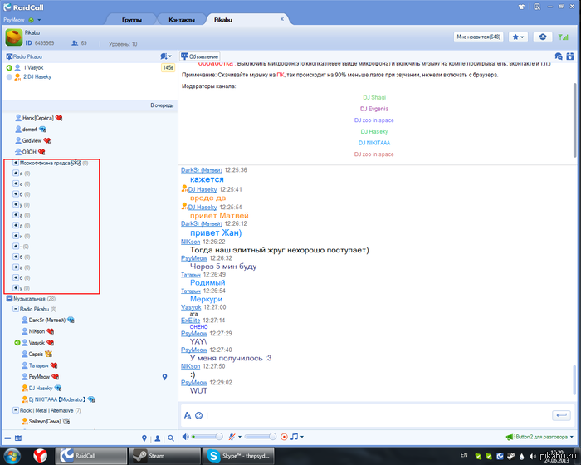Open the Объявление announcement panel

[200, 56]
